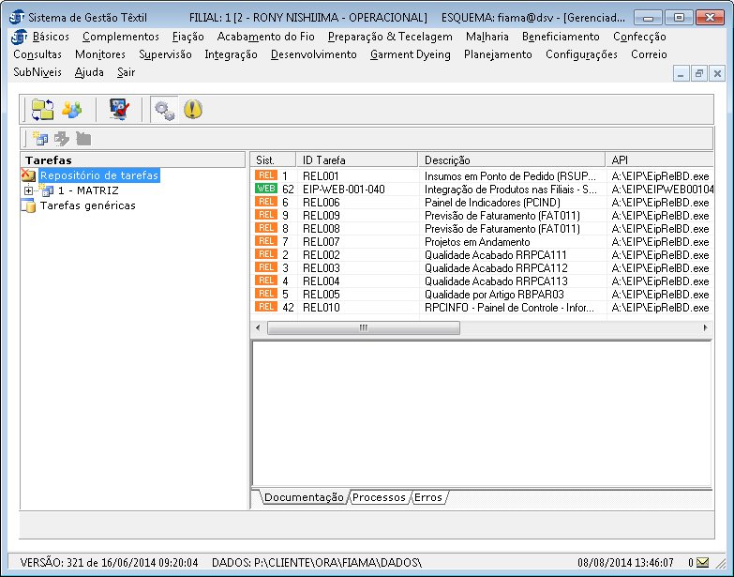
Task: Click the Tarefas genéricas database icon
Action: [x=28, y=205]
